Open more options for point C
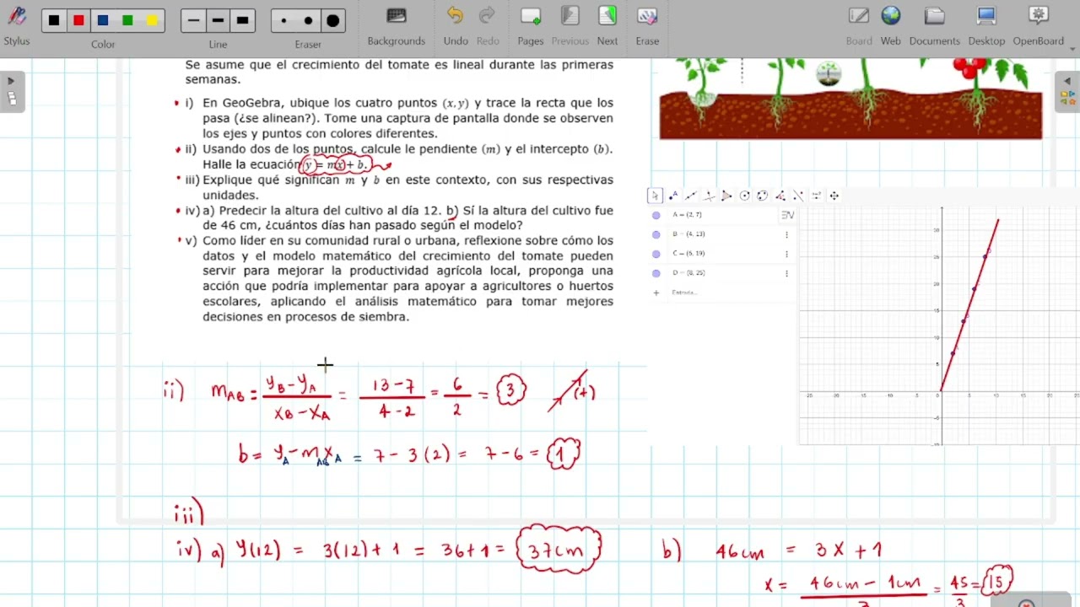Screen dimensions: 1080x607 787,254
